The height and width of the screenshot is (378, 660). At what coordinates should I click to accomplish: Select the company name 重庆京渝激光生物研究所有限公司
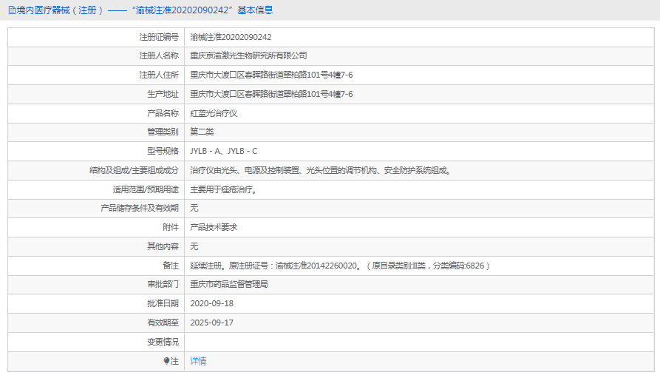pyautogui.click(x=248, y=55)
